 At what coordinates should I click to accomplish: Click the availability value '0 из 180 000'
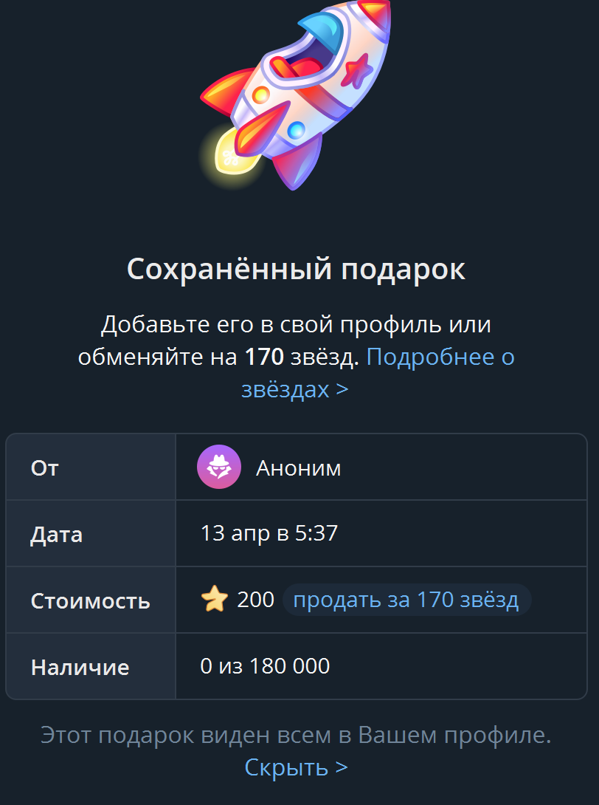coord(265,666)
